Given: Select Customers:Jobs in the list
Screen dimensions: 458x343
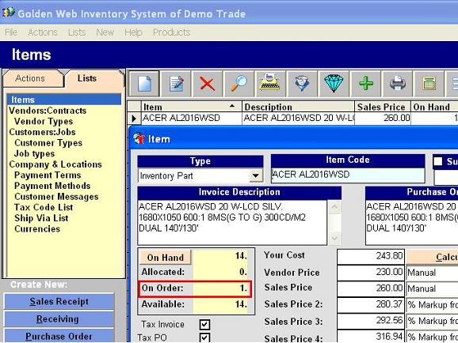Looking at the screenshot, I should (42, 132).
